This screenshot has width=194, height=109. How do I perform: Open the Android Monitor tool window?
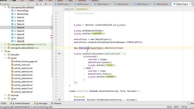click(20, 103)
